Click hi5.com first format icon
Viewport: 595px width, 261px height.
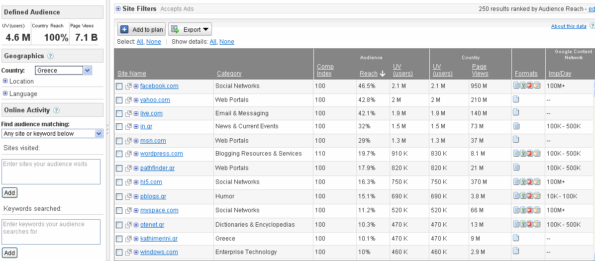[x=516, y=182]
